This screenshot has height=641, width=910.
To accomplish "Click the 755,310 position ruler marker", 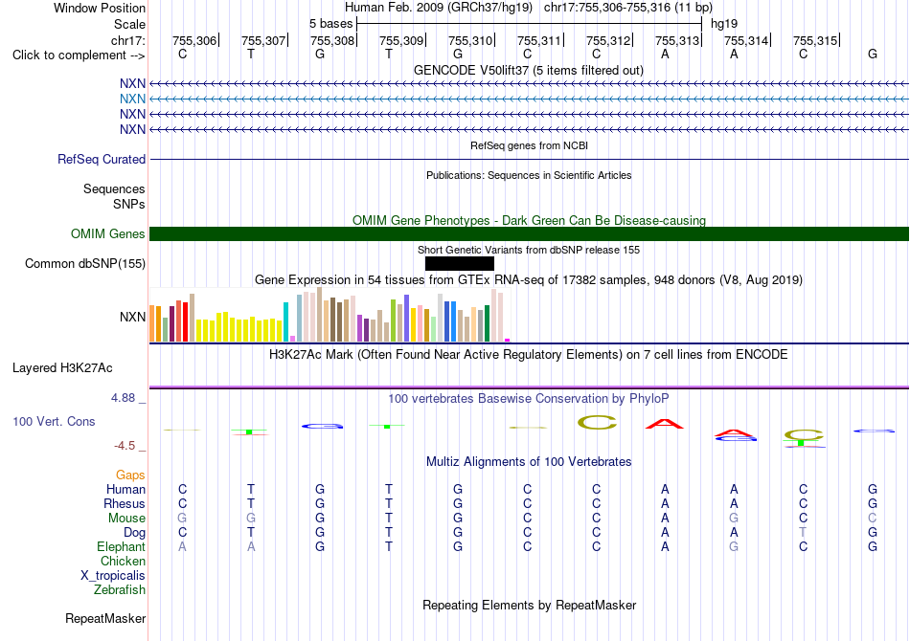I will (x=470, y=40).
